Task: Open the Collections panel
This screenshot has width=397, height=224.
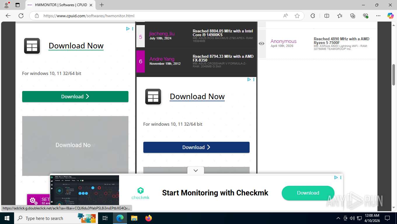Action: pos(353,16)
